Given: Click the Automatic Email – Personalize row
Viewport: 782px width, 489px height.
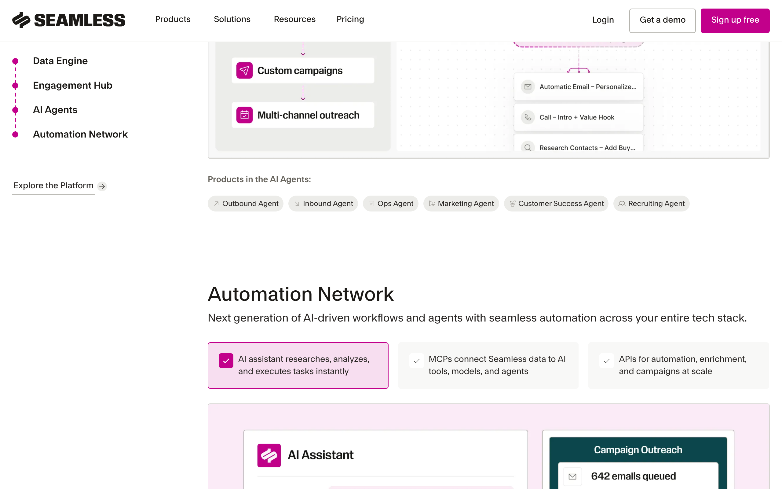Looking at the screenshot, I should pyautogui.click(x=579, y=87).
